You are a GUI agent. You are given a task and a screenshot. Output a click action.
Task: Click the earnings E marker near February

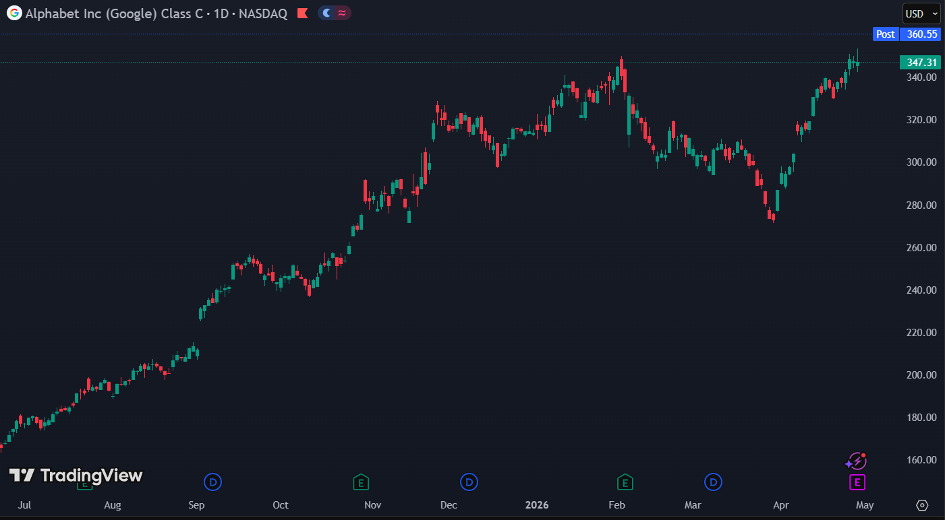(x=625, y=482)
